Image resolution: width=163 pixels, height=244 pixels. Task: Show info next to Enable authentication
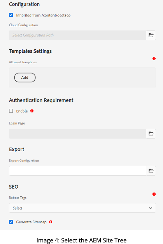[32, 111]
